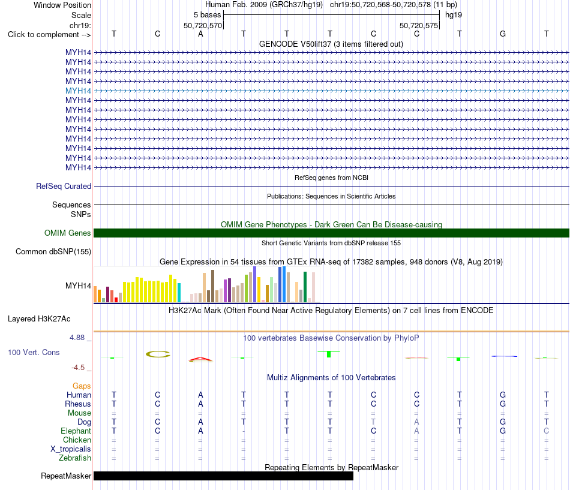Click the orange 'Gaps' row label

tap(82, 386)
